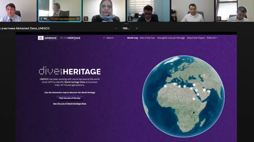The width and height of the screenshot is (254, 142).
Task: Click the green mic icon on active speaker
Action: click(x=41, y=19)
